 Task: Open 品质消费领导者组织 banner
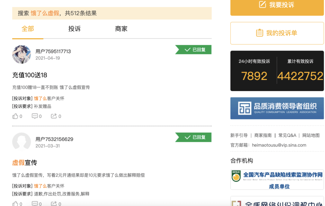[277, 108]
